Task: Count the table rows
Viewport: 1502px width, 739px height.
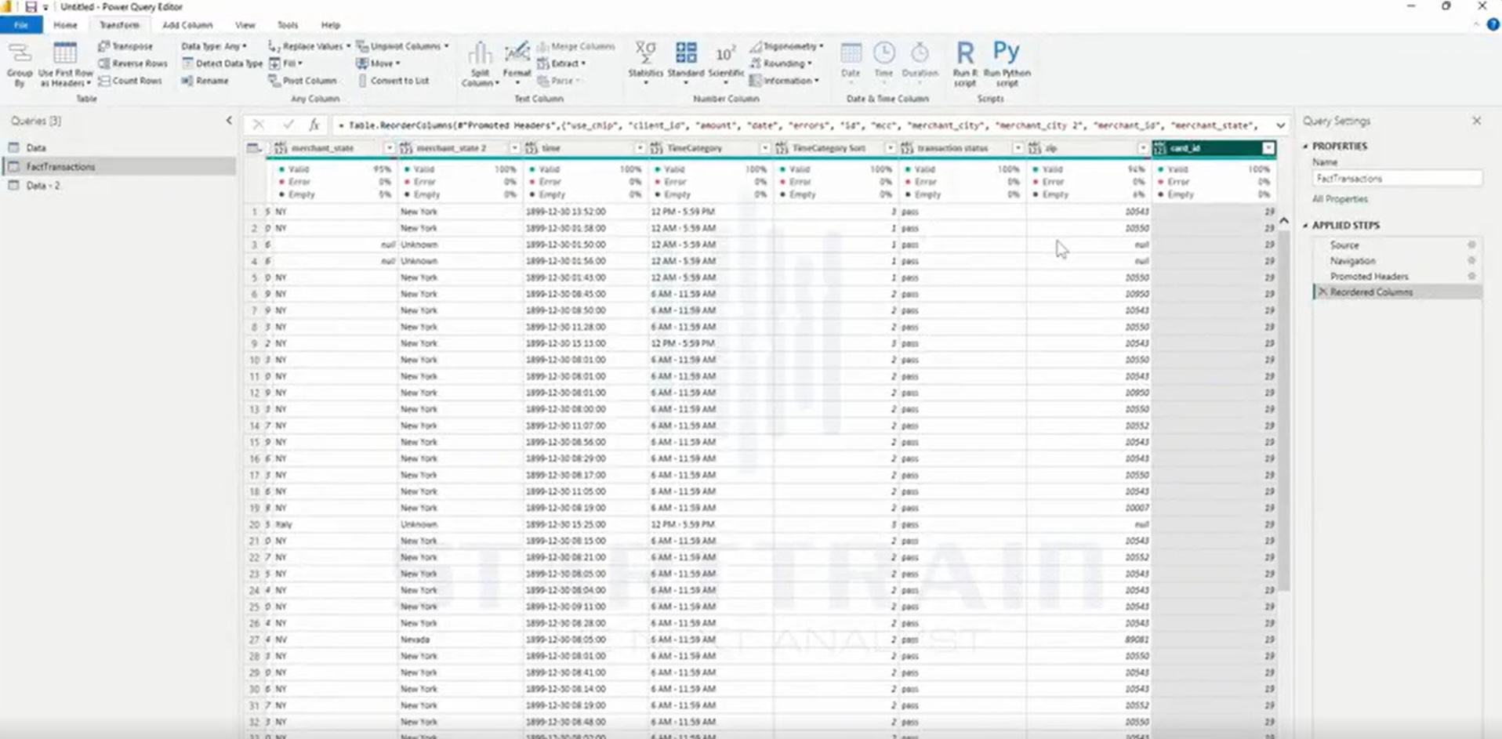Action: 130,81
